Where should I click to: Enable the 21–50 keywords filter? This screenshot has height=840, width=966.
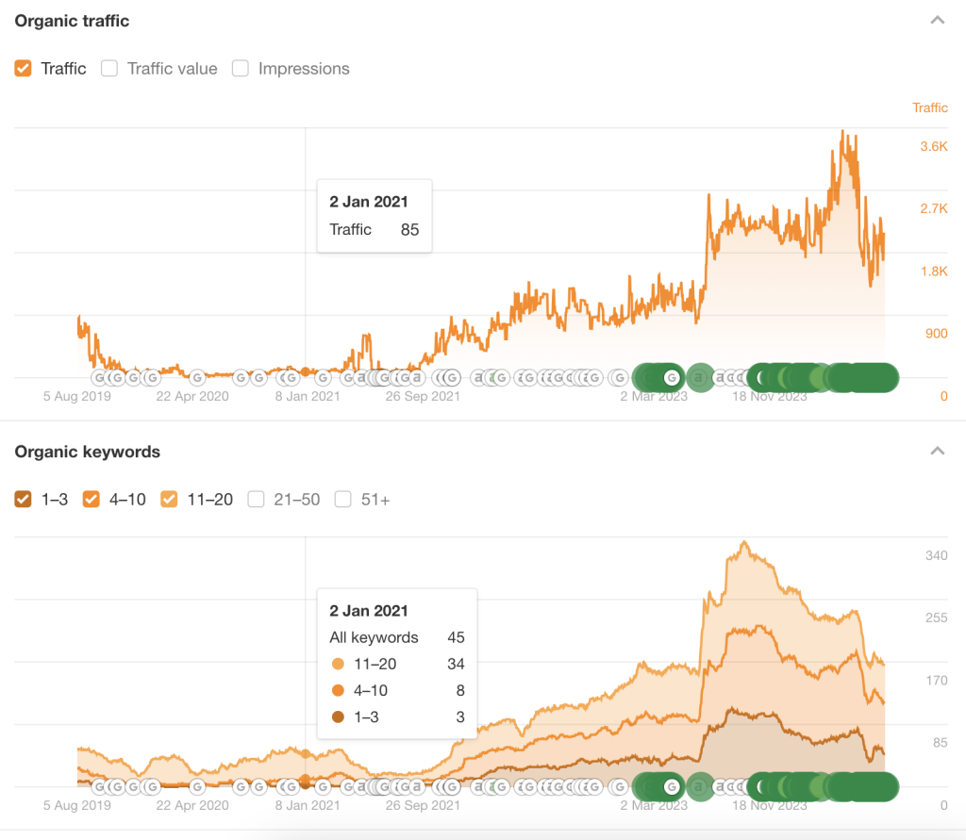point(256,500)
